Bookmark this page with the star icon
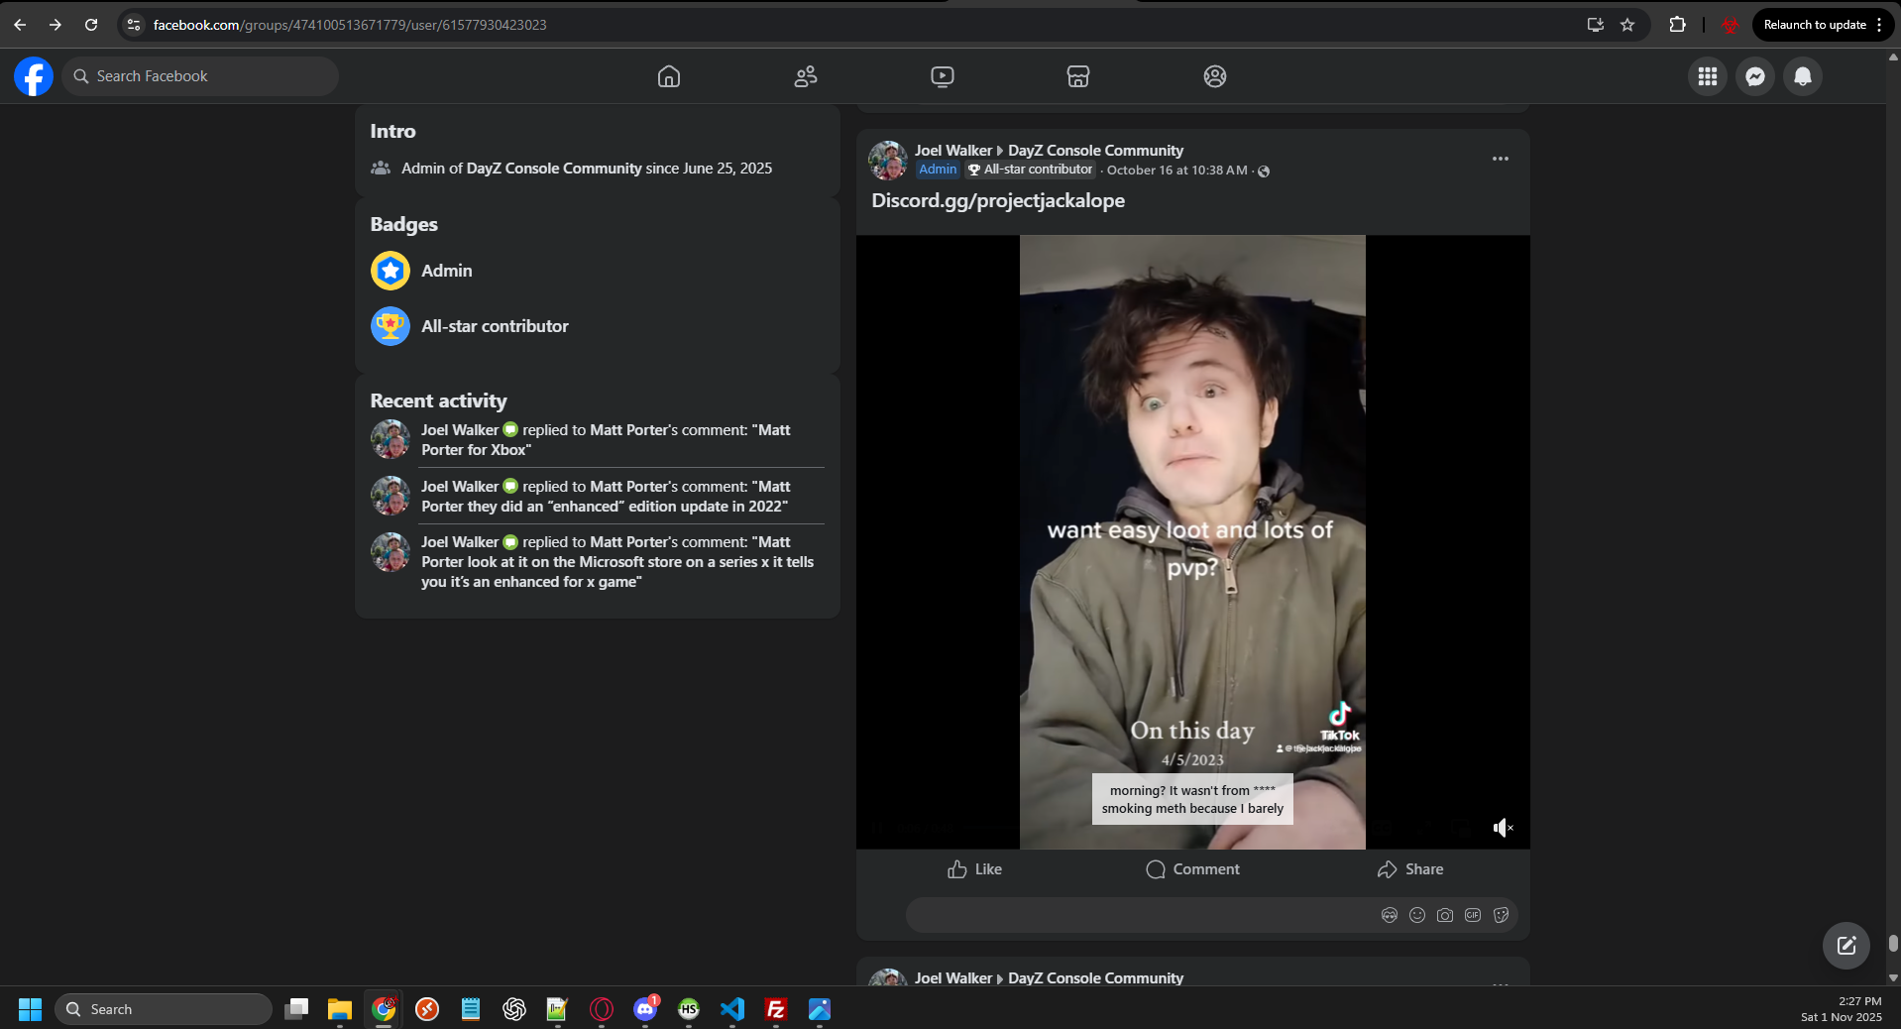The height and width of the screenshot is (1029, 1901). click(x=1627, y=25)
